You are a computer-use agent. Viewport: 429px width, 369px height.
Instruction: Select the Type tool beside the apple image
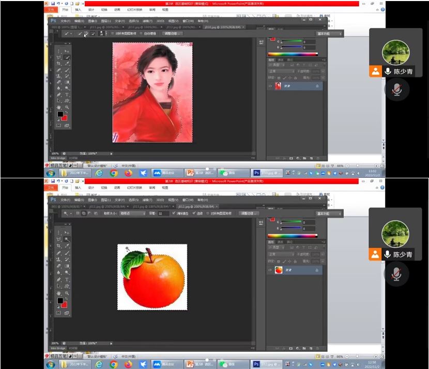[x=67, y=279]
